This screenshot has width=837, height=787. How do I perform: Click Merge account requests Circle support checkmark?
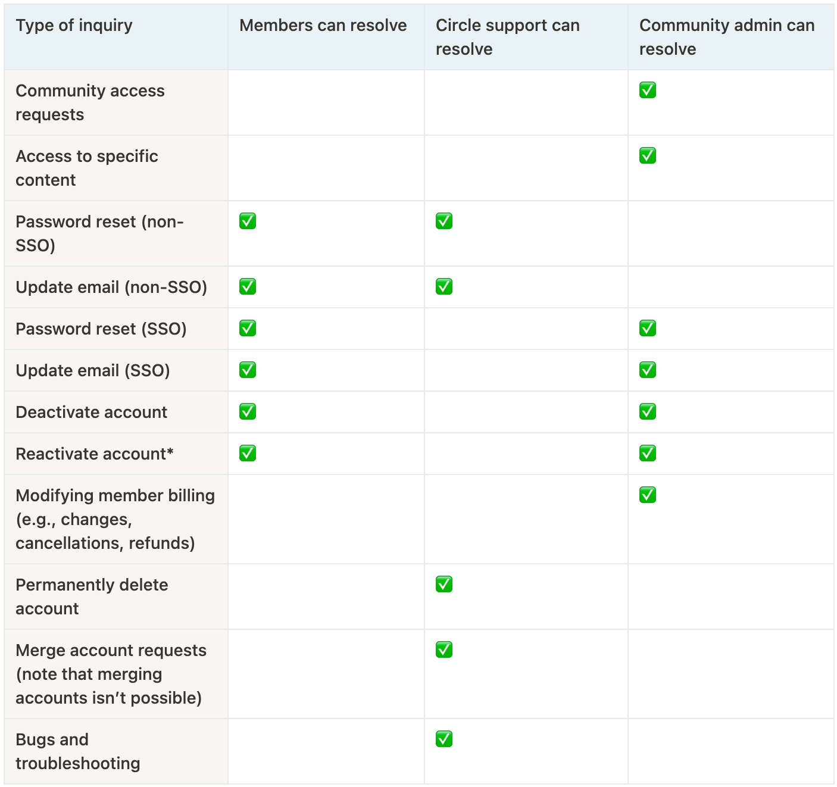[x=444, y=650]
